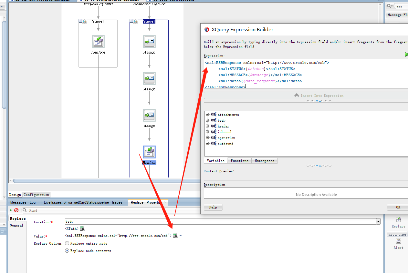Click the ESBResponse Value expression link
This screenshot has width=408, height=273.
[x=118, y=236]
